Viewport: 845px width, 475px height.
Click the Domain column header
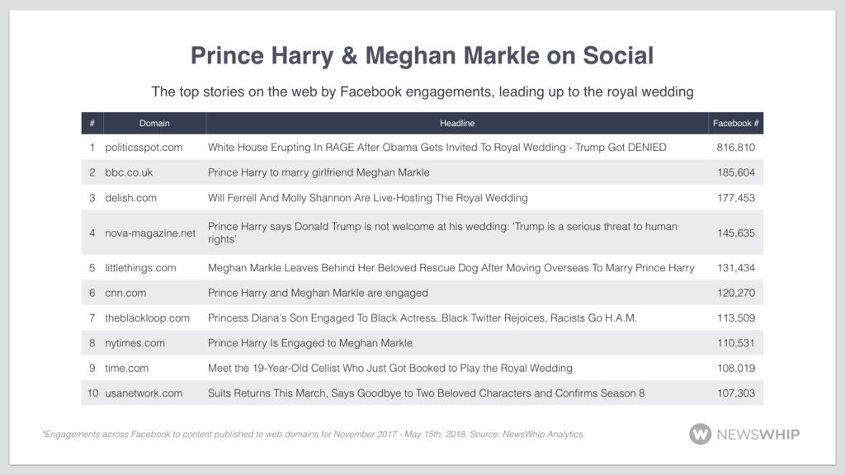[154, 124]
